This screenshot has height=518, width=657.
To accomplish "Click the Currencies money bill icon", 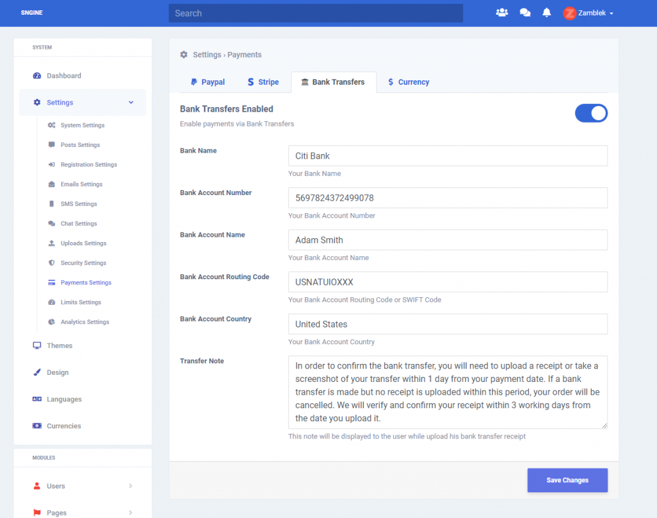I will tap(37, 426).
